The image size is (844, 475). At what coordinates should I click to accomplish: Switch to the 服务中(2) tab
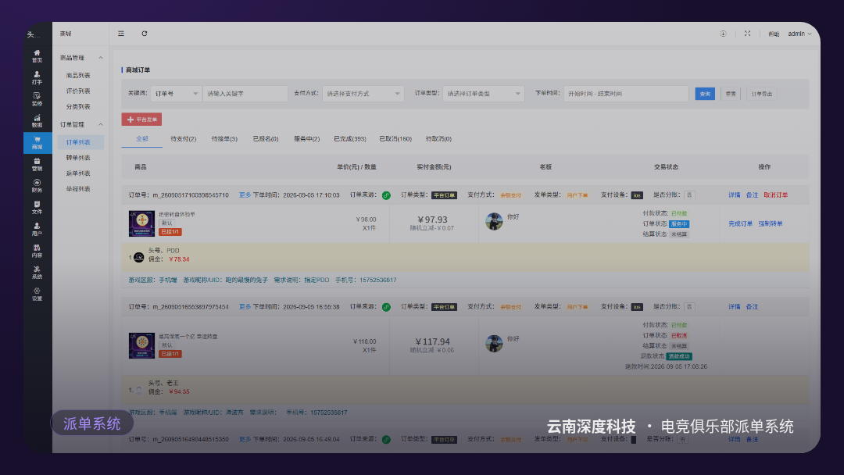pos(307,139)
